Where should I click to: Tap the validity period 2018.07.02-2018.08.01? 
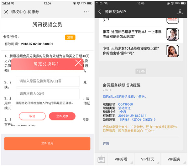37,44
